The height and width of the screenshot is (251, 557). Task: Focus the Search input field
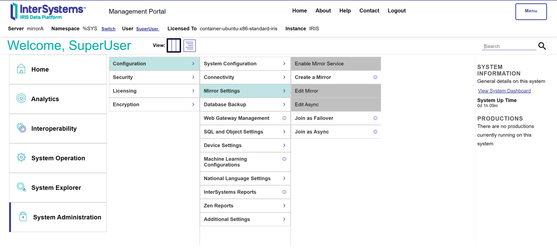pos(509,46)
